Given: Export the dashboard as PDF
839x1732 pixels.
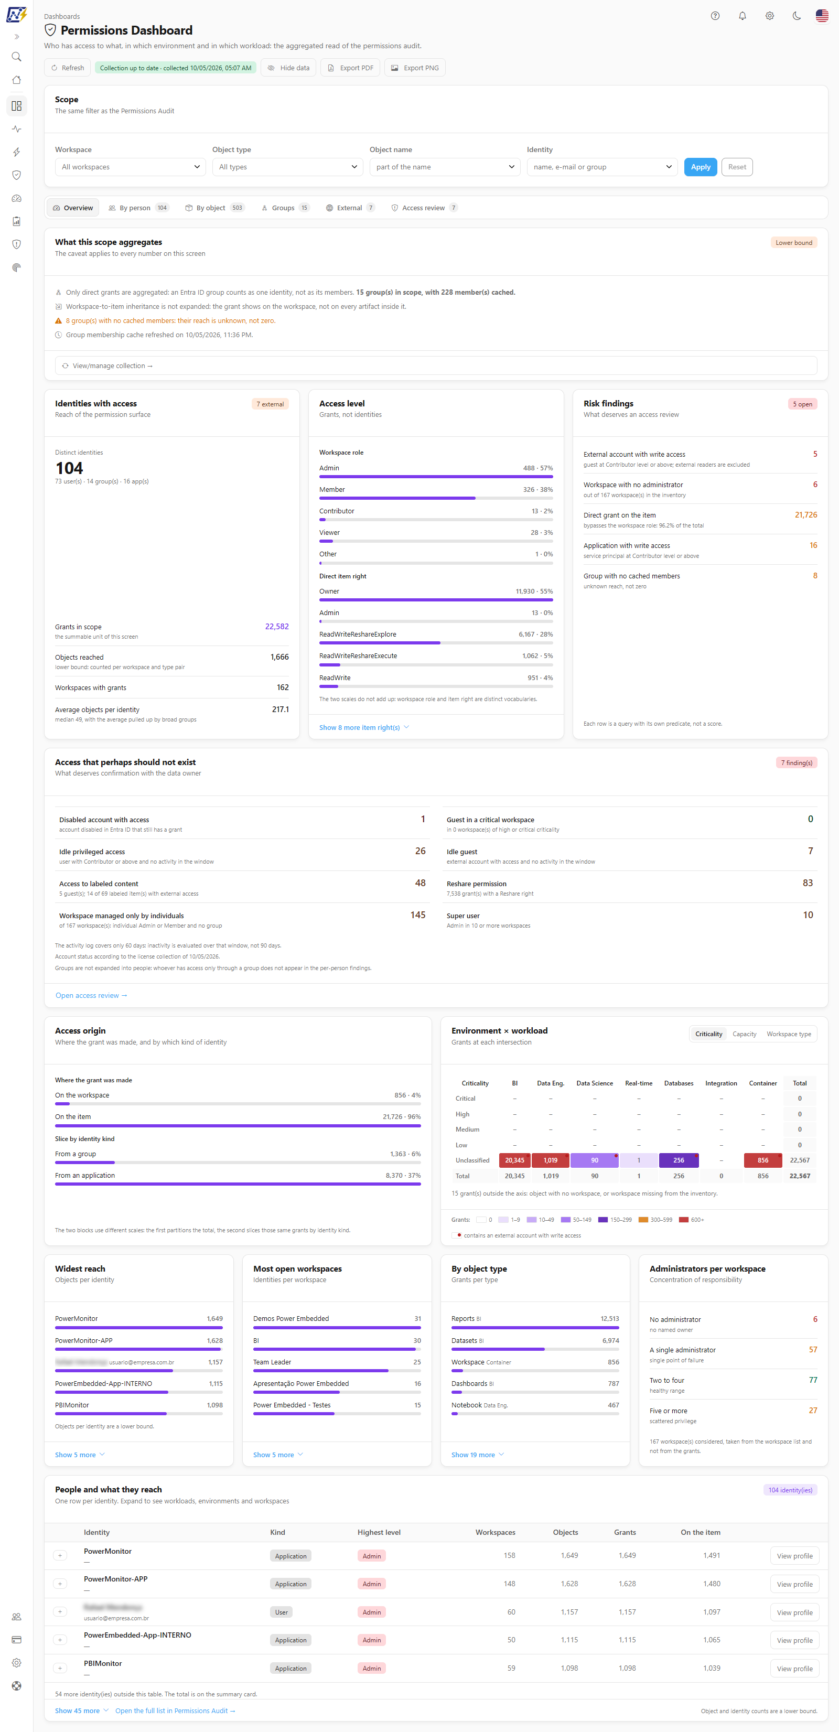Looking at the screenshot, I should point(350,68).
